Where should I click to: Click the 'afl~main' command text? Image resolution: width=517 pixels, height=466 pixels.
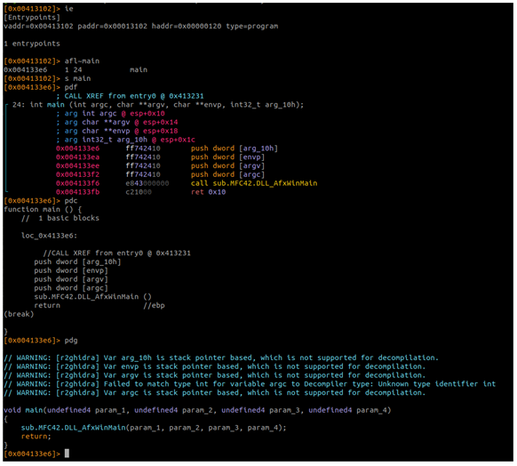point(82,60)
